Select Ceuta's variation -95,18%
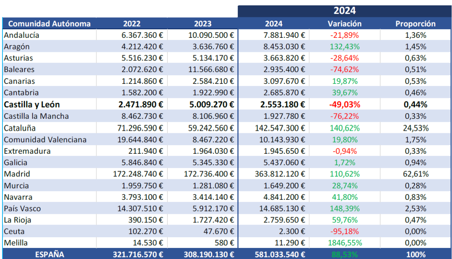Viewport: 452px width, 259px height. coord(344,231)
